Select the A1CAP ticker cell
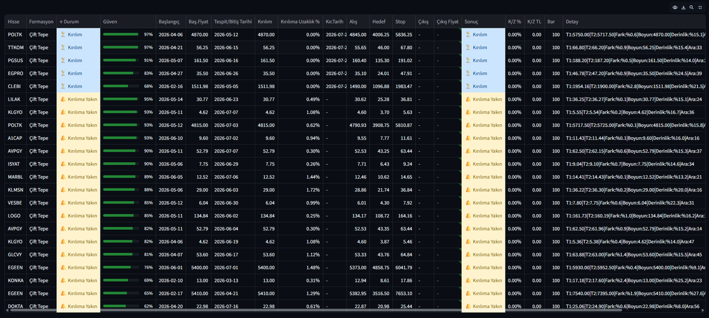The image size is (709, 318). pyautogui.click(x=15, y=138)
